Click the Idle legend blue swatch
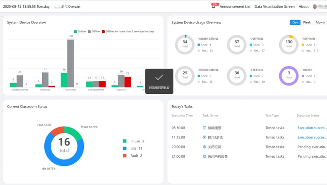Screen dimensions: 327x185 pos(125,148)
